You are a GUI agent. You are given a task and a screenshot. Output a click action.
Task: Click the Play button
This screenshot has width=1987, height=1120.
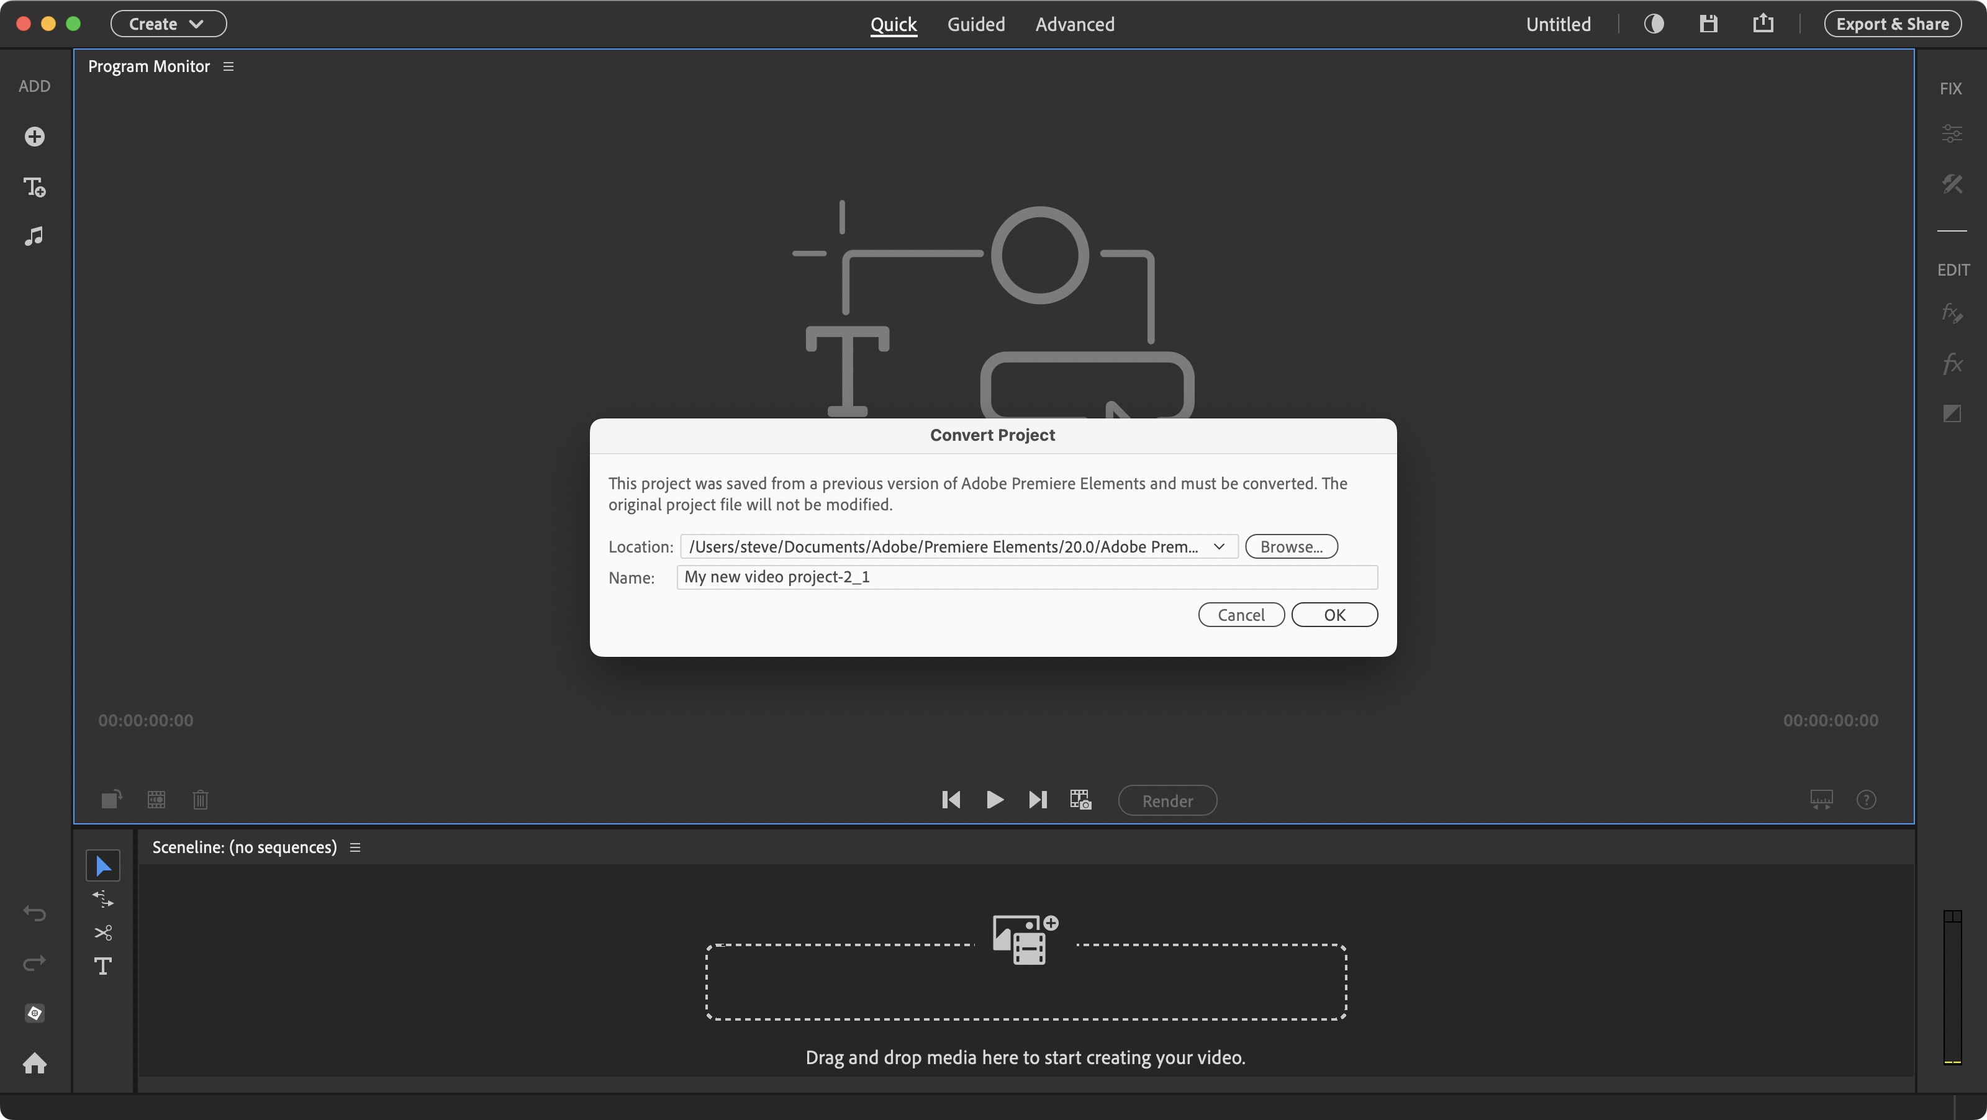click(995, 800)
